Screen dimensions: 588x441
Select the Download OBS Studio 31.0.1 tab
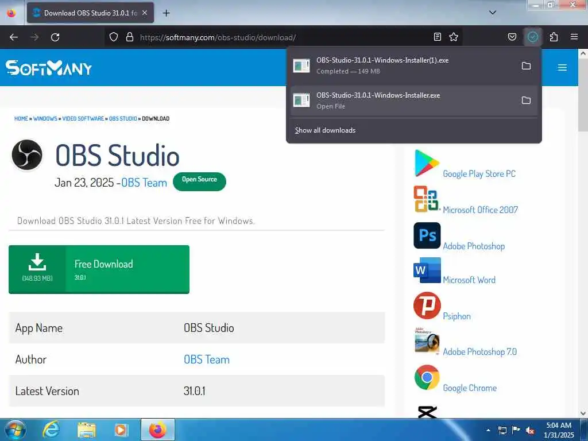click(90, 13)
